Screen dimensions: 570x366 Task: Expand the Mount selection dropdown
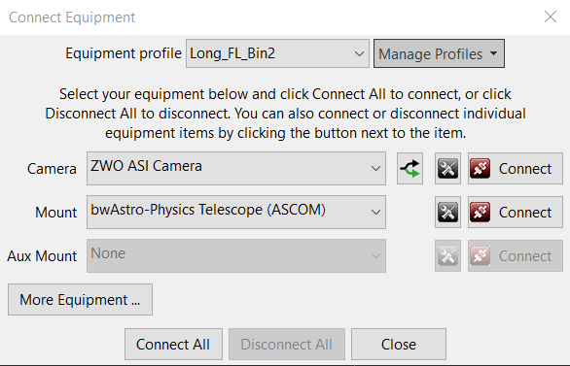[236, 213]
